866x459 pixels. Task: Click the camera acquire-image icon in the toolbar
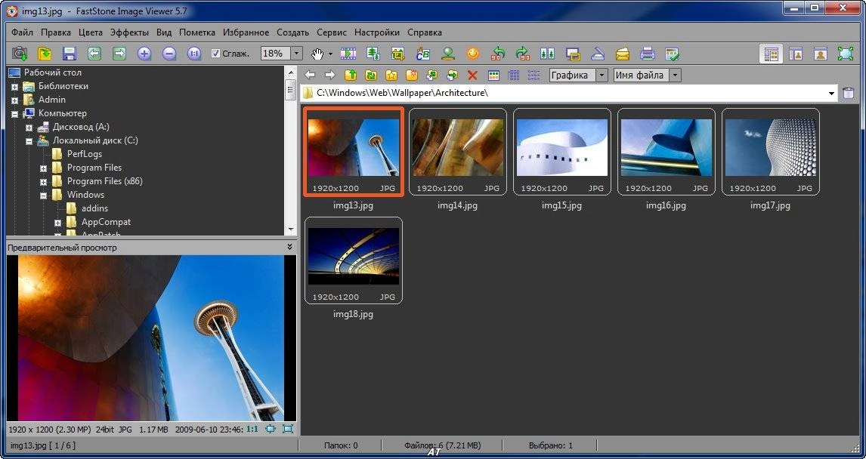pos(20,54)
